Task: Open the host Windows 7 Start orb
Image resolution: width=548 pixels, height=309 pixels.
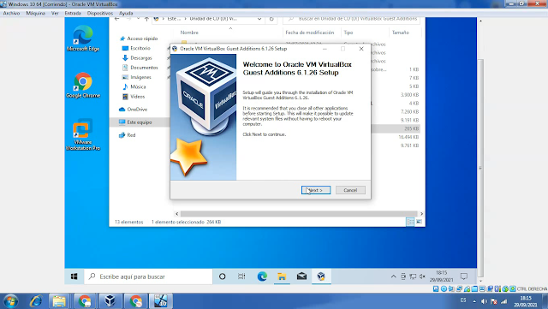Action: [x=10, y=301]
